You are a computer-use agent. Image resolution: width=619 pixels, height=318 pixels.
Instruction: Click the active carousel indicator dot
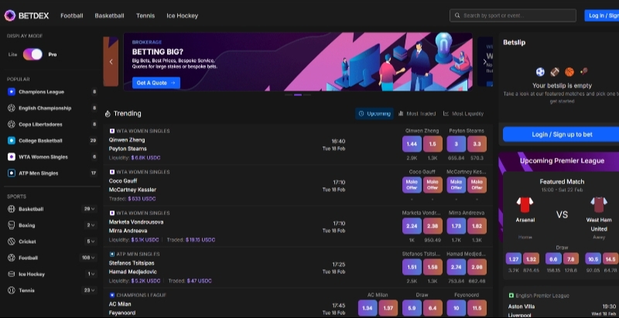click(298, 95)
